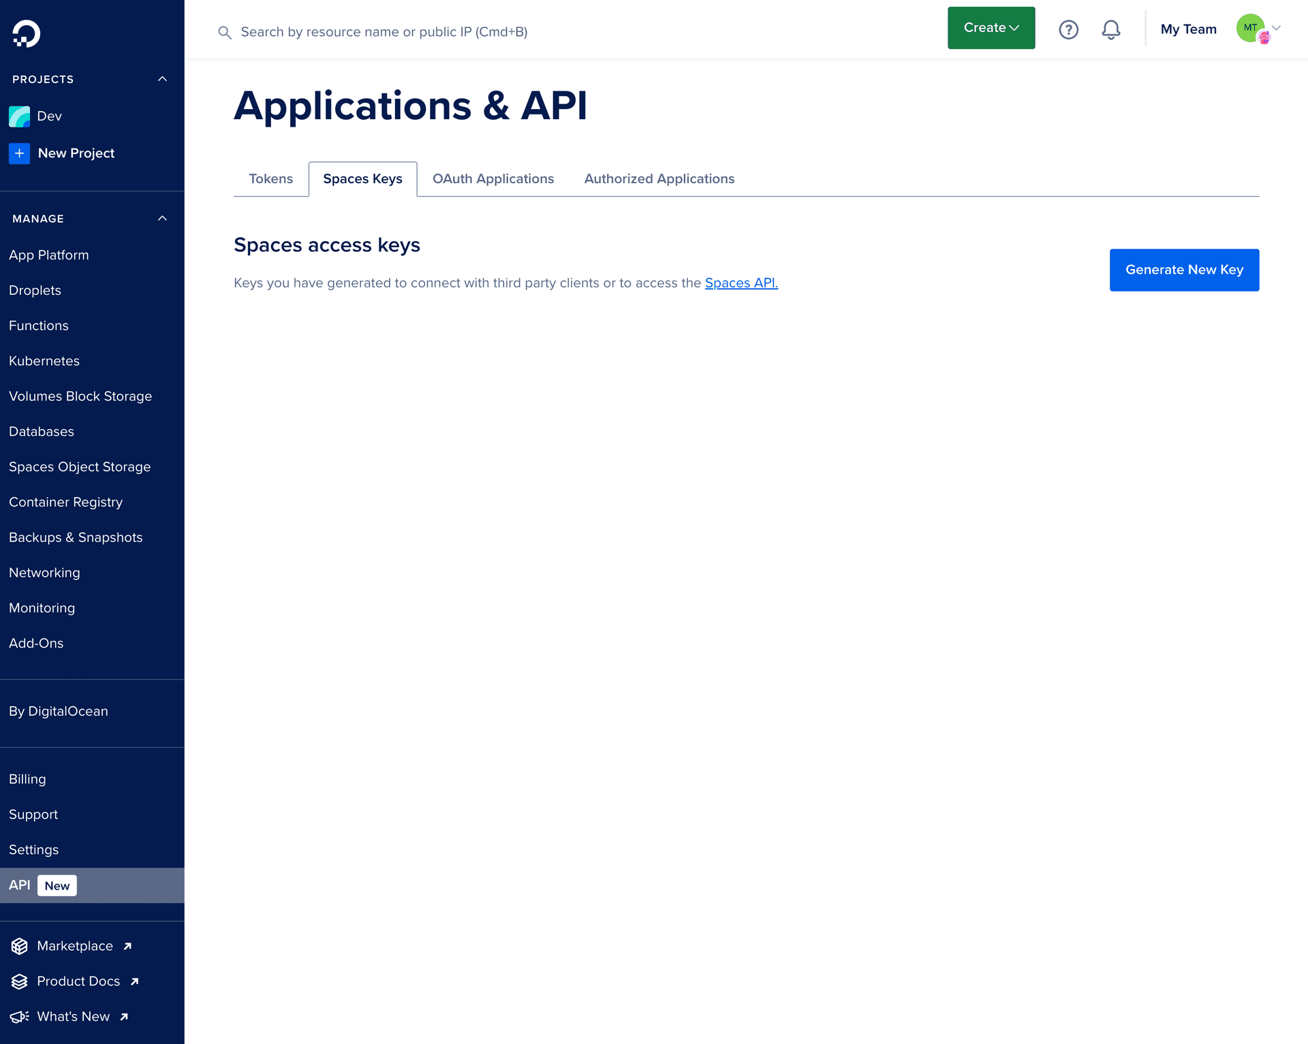Screen dimensions: 1308x1044
Task: Click the My Team avatar icon
Action: pyautogui.click(x=1251, y=28)
